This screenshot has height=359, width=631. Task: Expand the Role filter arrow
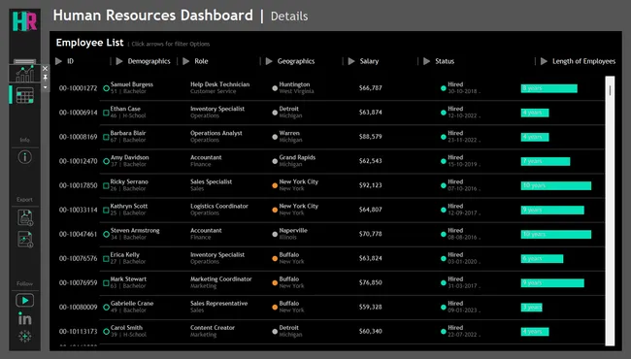[186, 61]
